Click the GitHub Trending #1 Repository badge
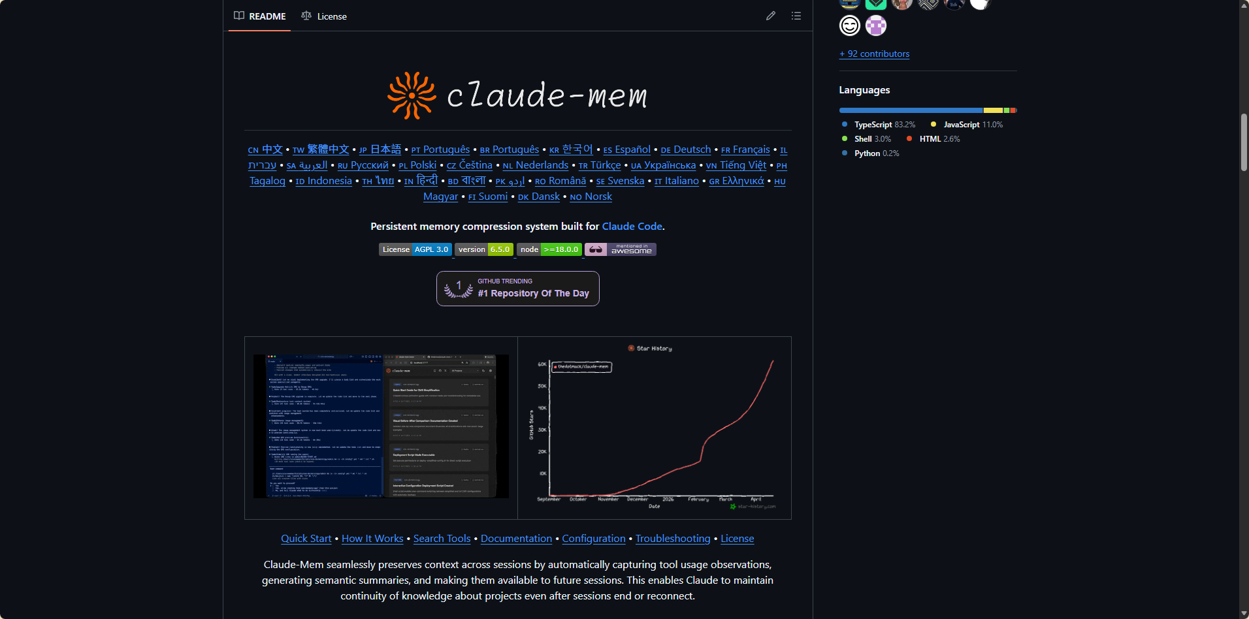The image size is (1249, 619). pos(517,289)
